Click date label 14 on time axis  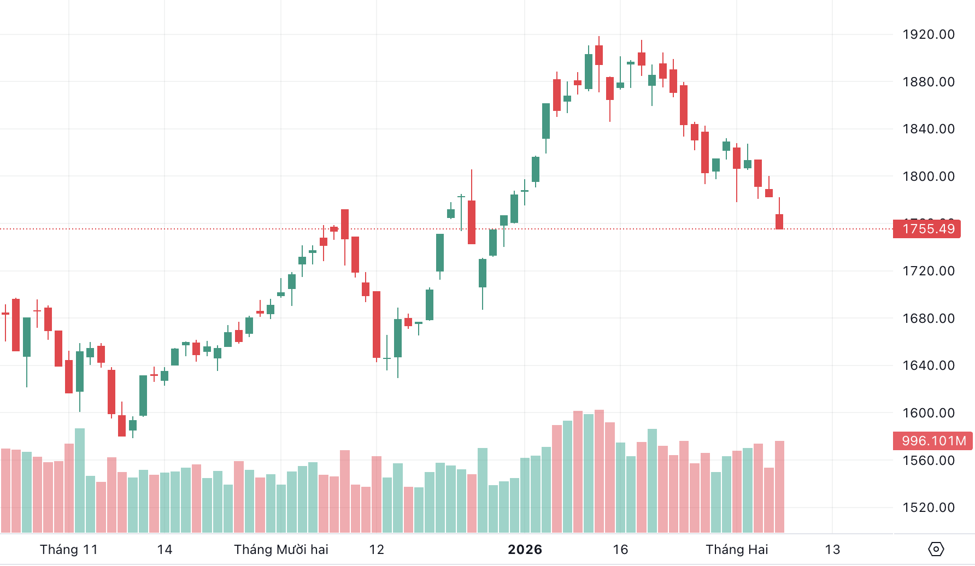coord(165,550)
